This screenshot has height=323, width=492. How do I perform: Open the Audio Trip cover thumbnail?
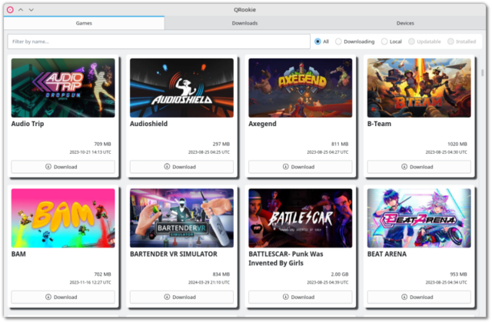pyautogui.click(x=63, y=88)
